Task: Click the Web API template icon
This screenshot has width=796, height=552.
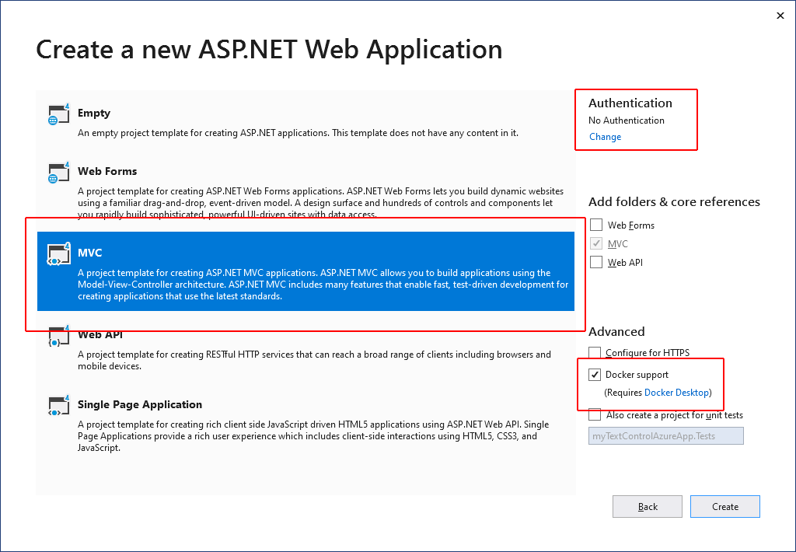Action: pos(58,336)
